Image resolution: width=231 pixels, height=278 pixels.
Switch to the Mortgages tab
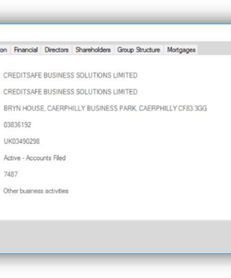click(181, 50)
